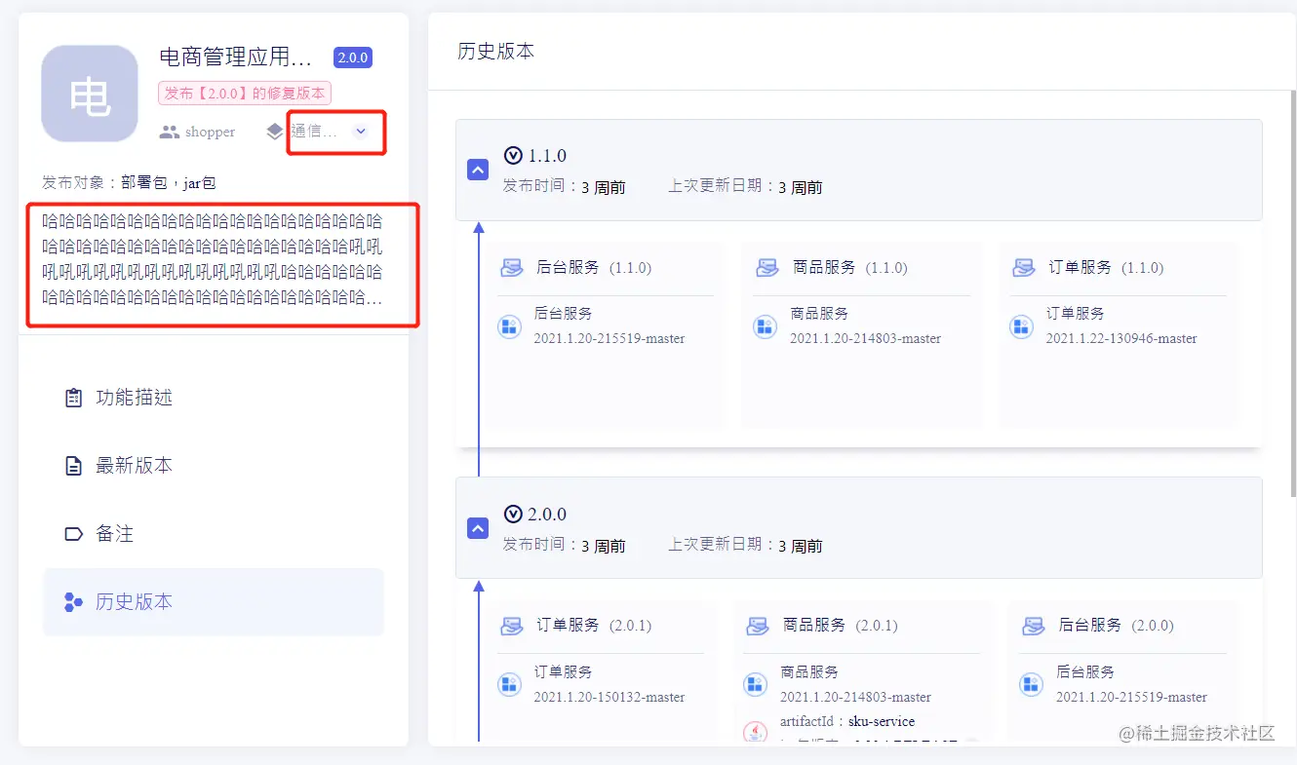Click the 历史版本 dots icon
Image resolution: width=1297 pixels, height=765 pixels.
click(x=73, y=602)
